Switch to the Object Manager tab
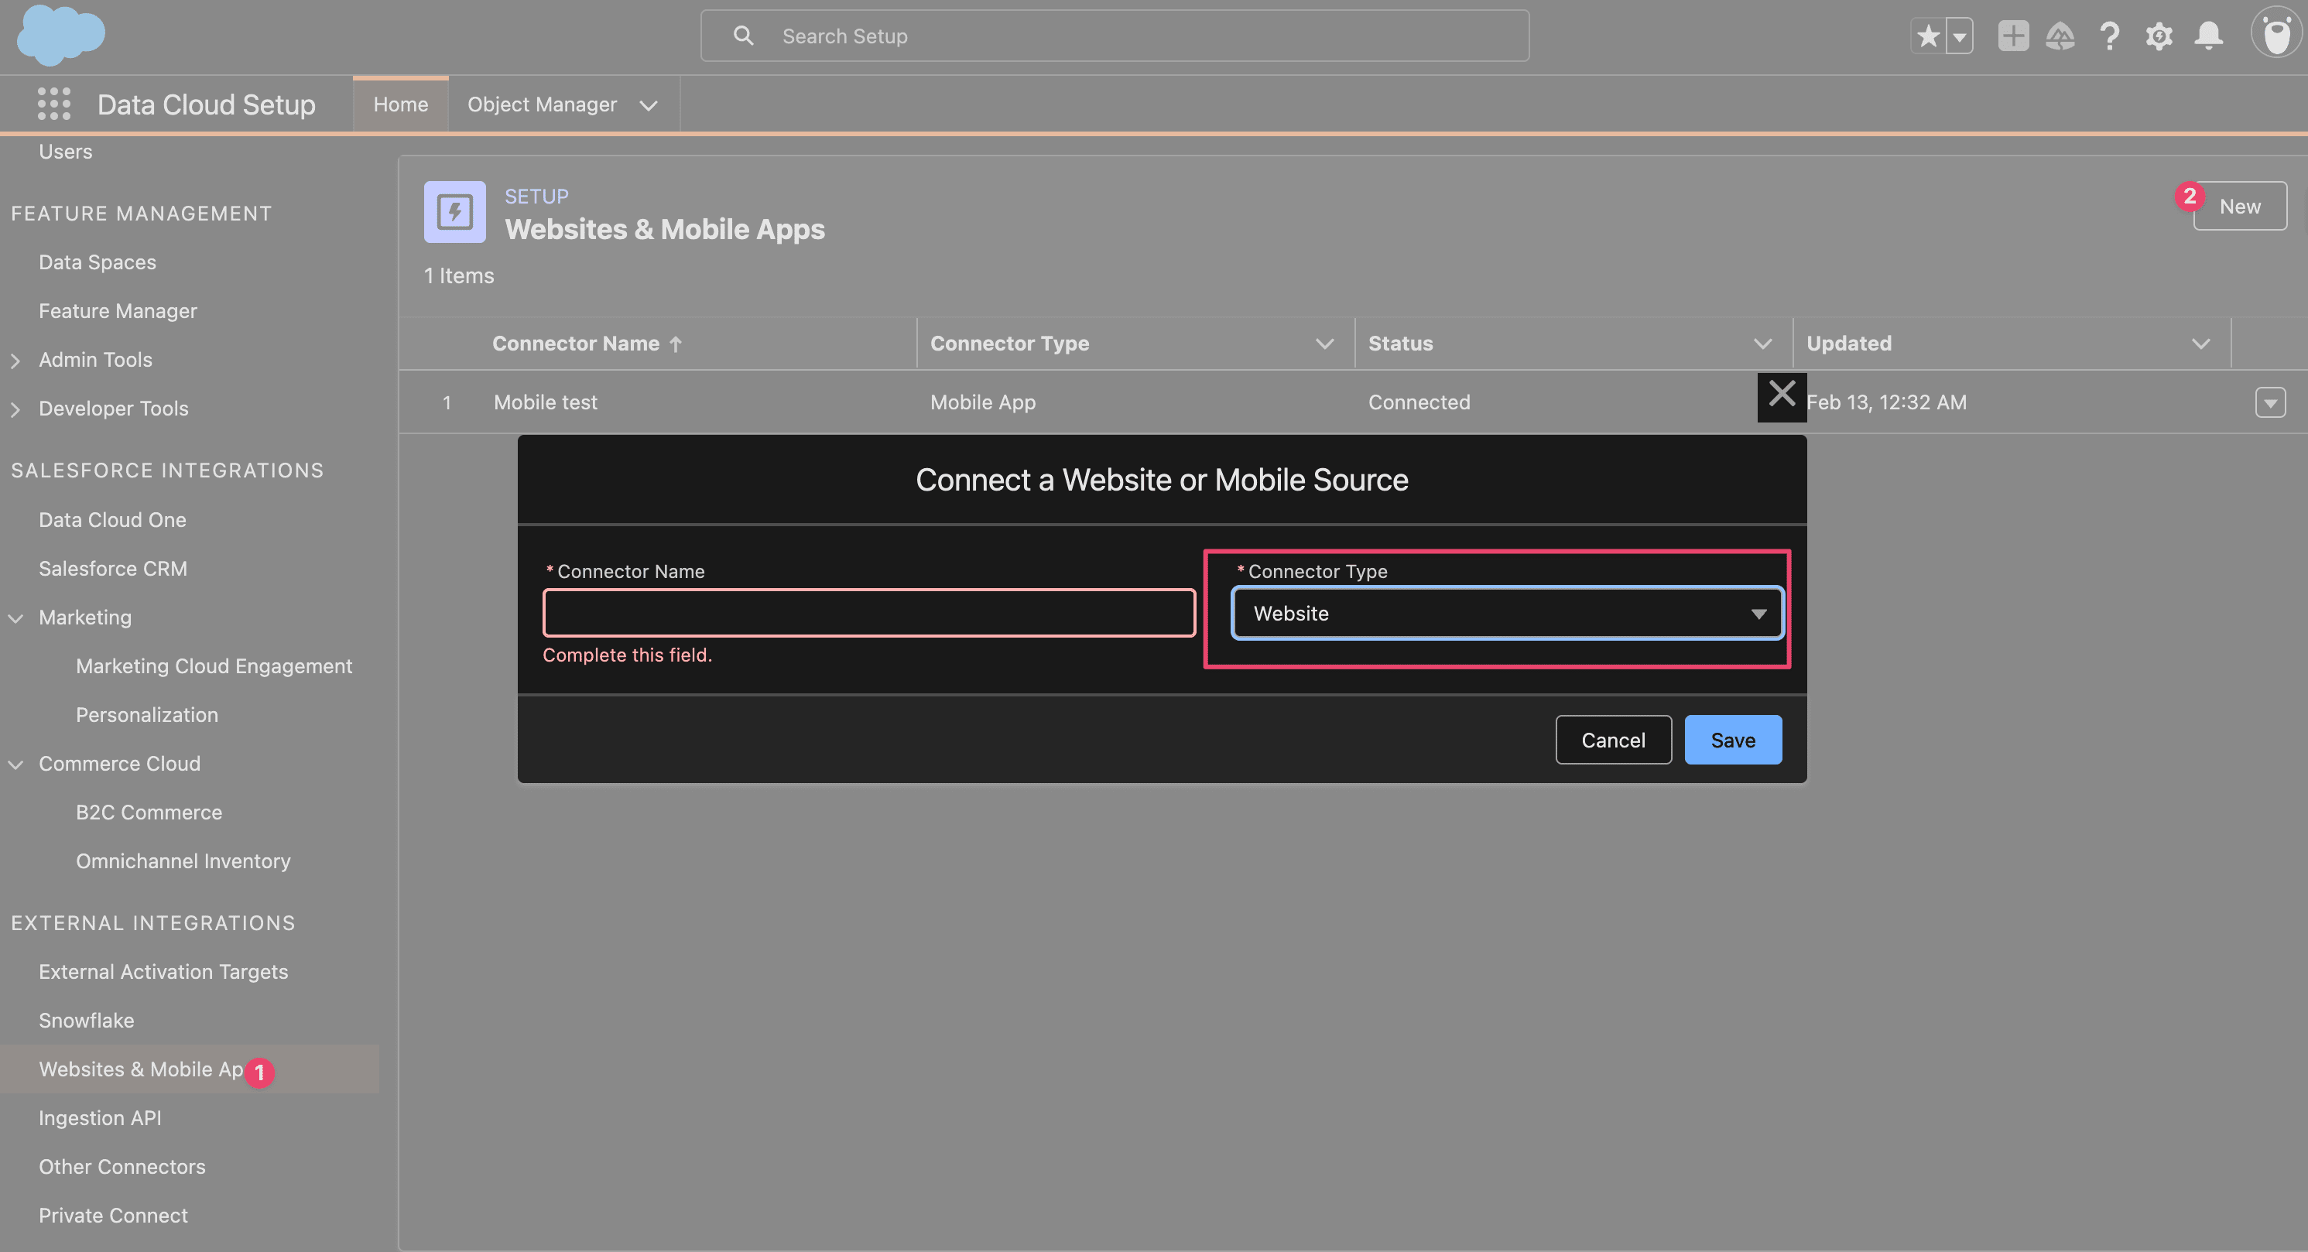Image resolution: width=2308 pixels, height=1252 pixels. (541, 104)
